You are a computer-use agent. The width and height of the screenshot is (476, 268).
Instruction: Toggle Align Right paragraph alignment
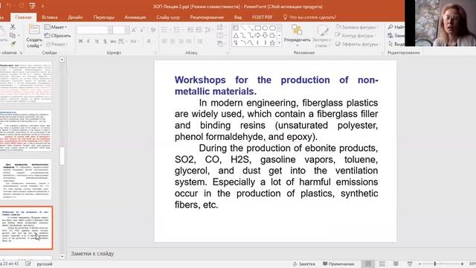(181, 41)
